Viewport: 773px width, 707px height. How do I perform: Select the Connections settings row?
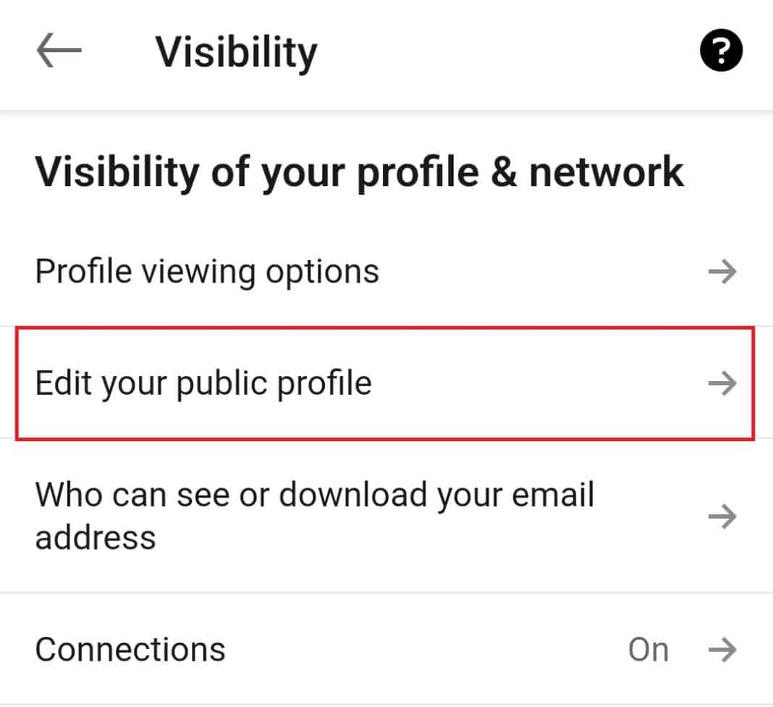click(x=130, y=649)
